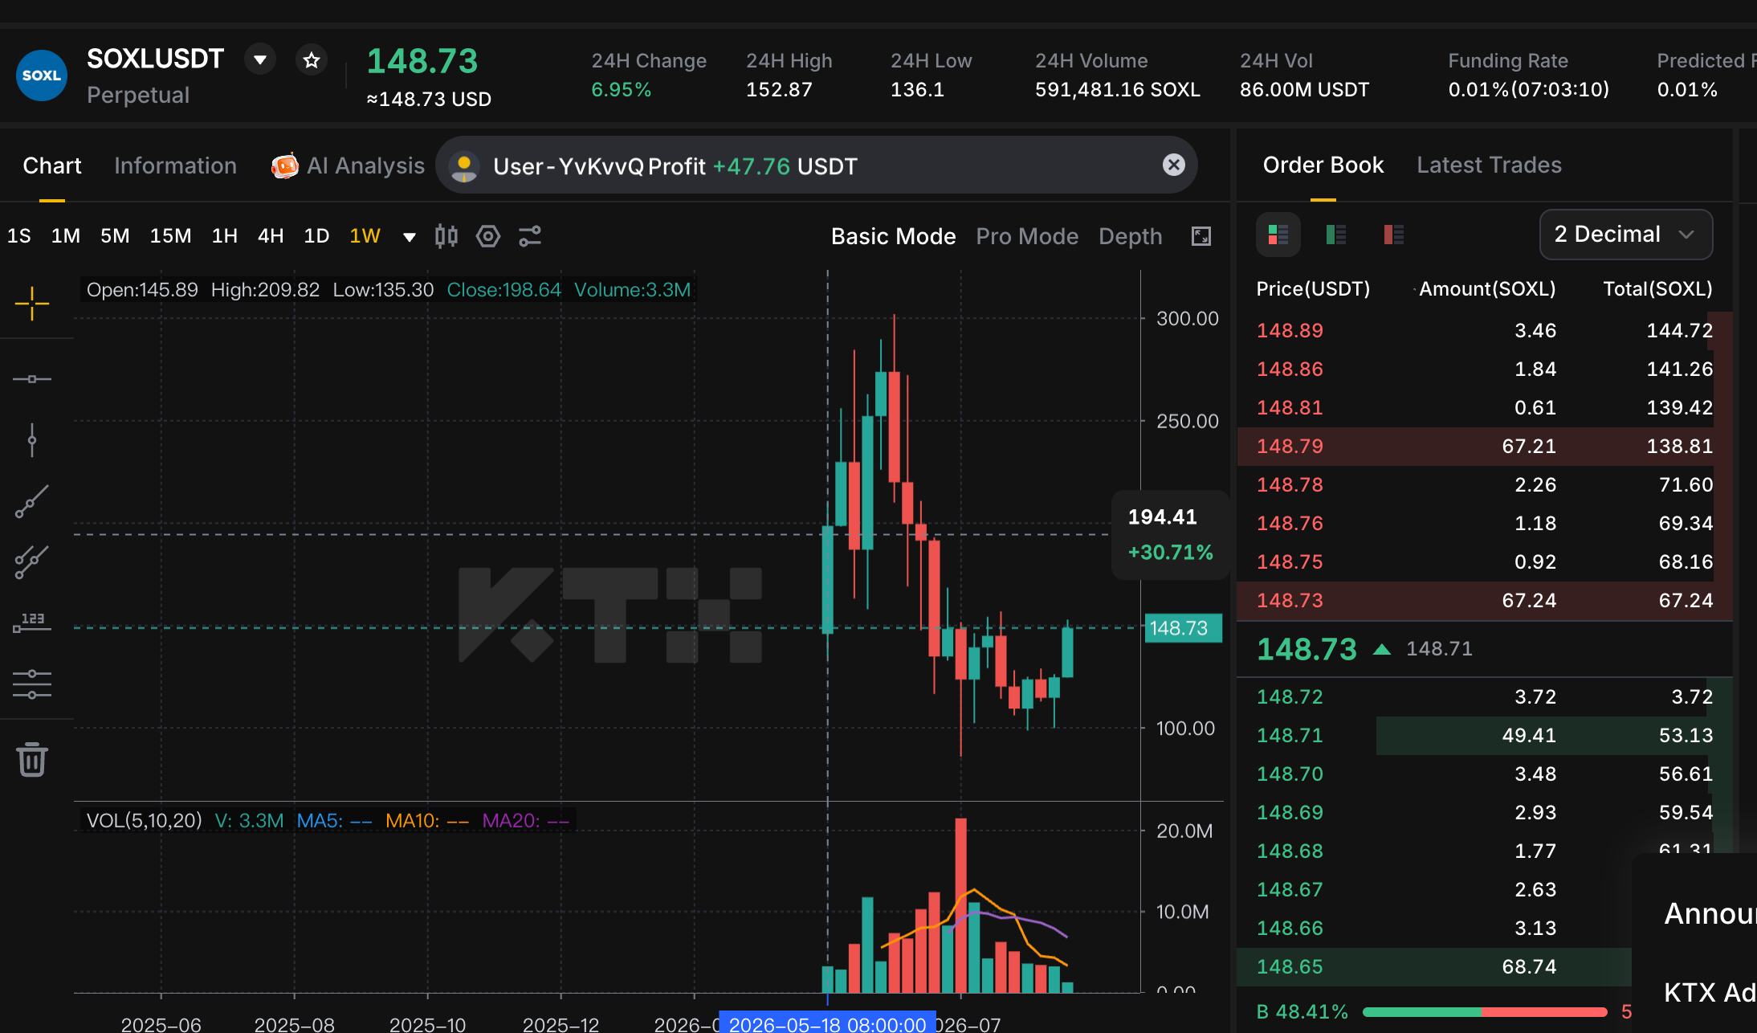Switch to the Order Book tab

click(x=1323, y=165)
